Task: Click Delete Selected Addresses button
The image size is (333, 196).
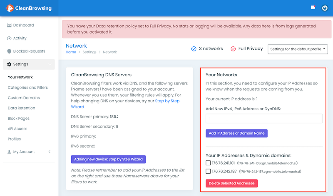Action: (232, 183)
